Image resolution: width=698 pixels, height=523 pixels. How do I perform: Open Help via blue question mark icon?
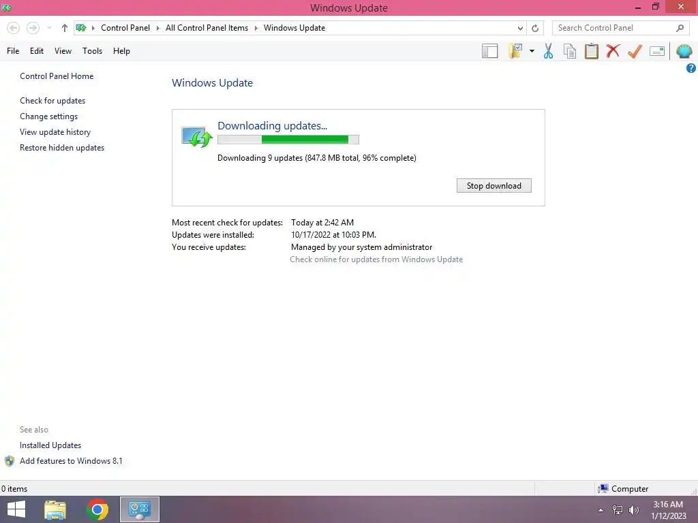coord(691,68)
